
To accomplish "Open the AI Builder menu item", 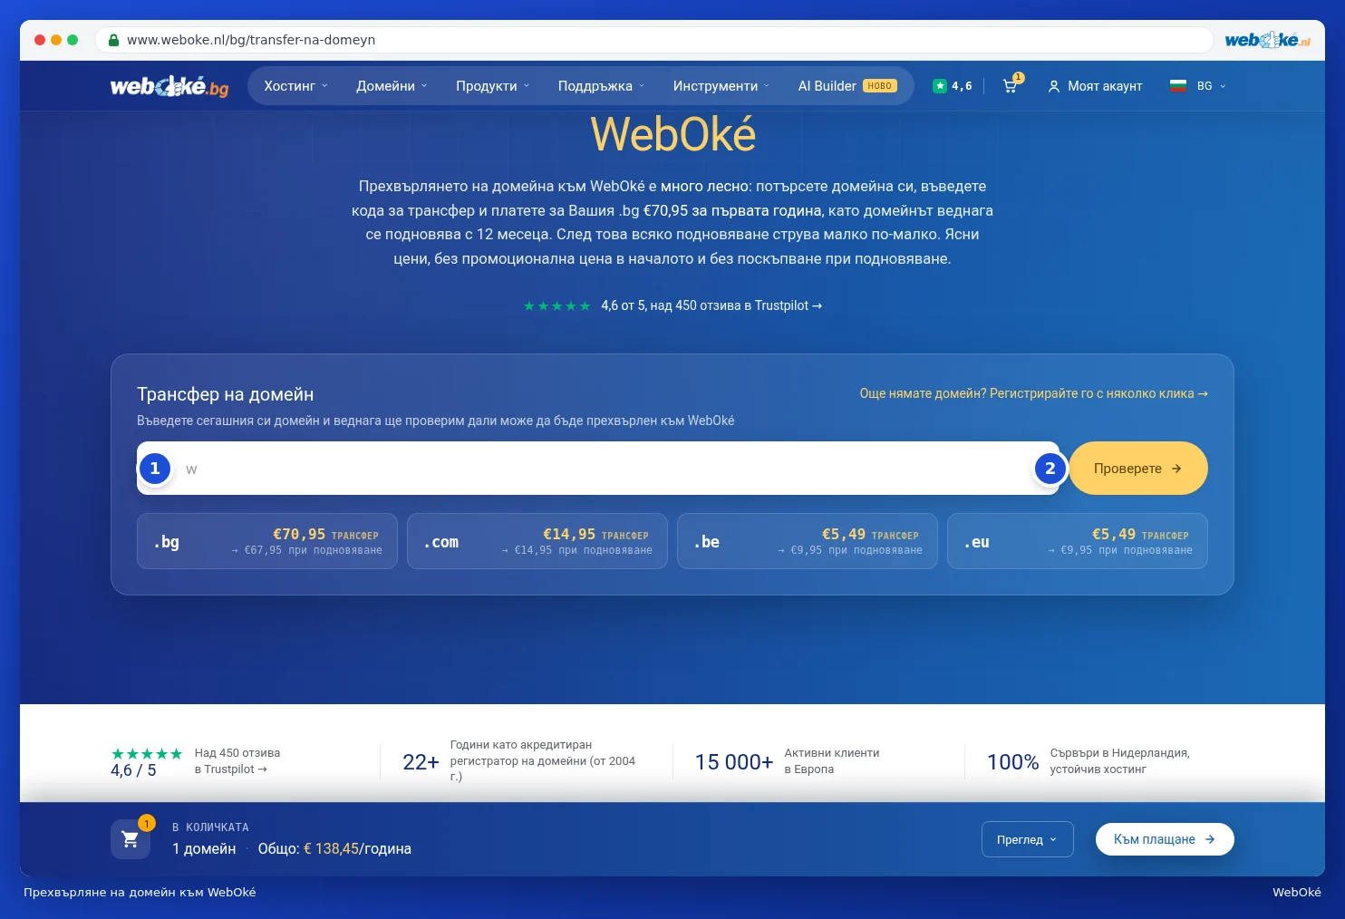I will click(847, 86).
